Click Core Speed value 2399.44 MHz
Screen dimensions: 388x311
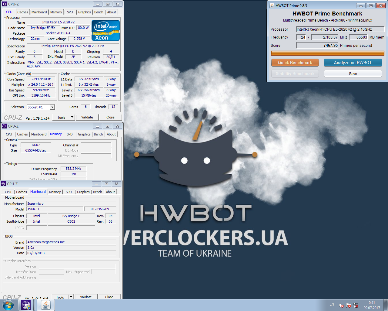(41, 79)
